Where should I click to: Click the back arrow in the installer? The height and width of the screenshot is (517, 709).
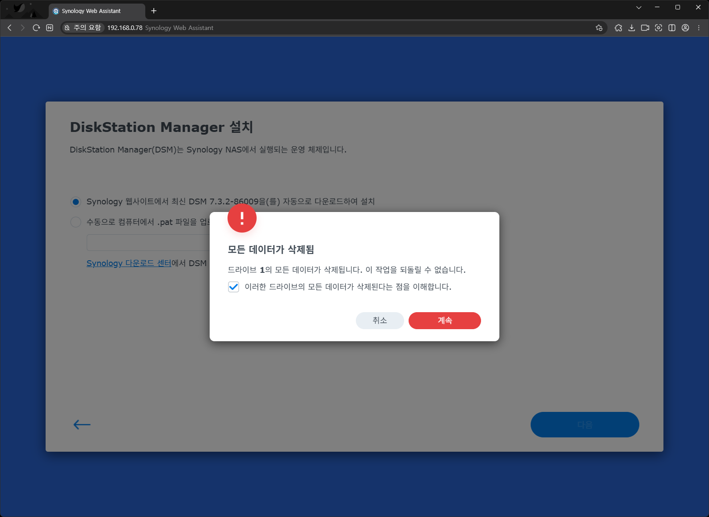(82, 424)
